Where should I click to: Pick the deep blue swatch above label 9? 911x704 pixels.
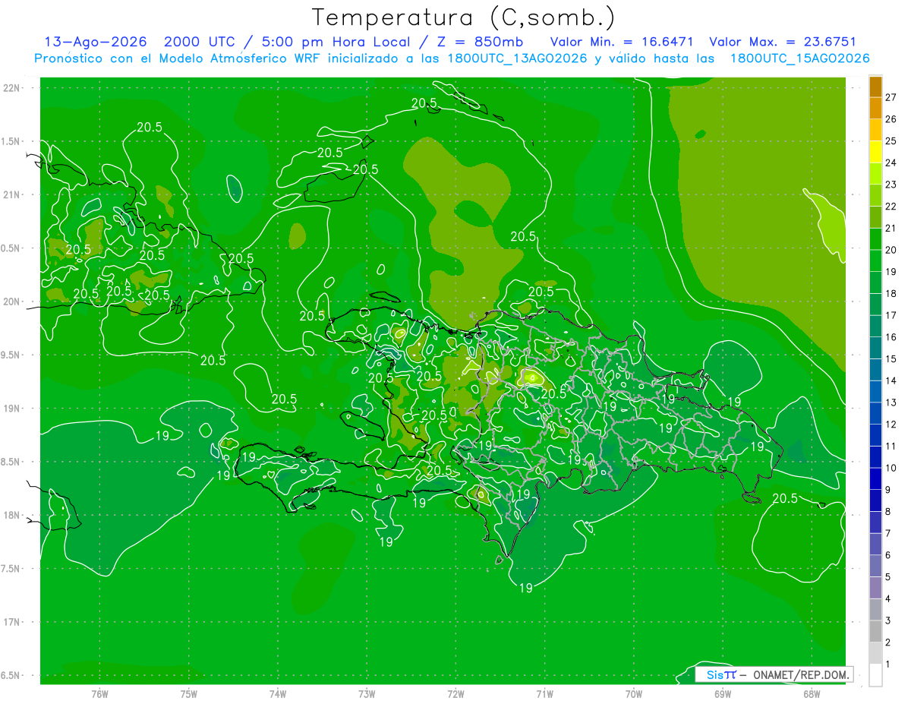click(x=875, y=479)
